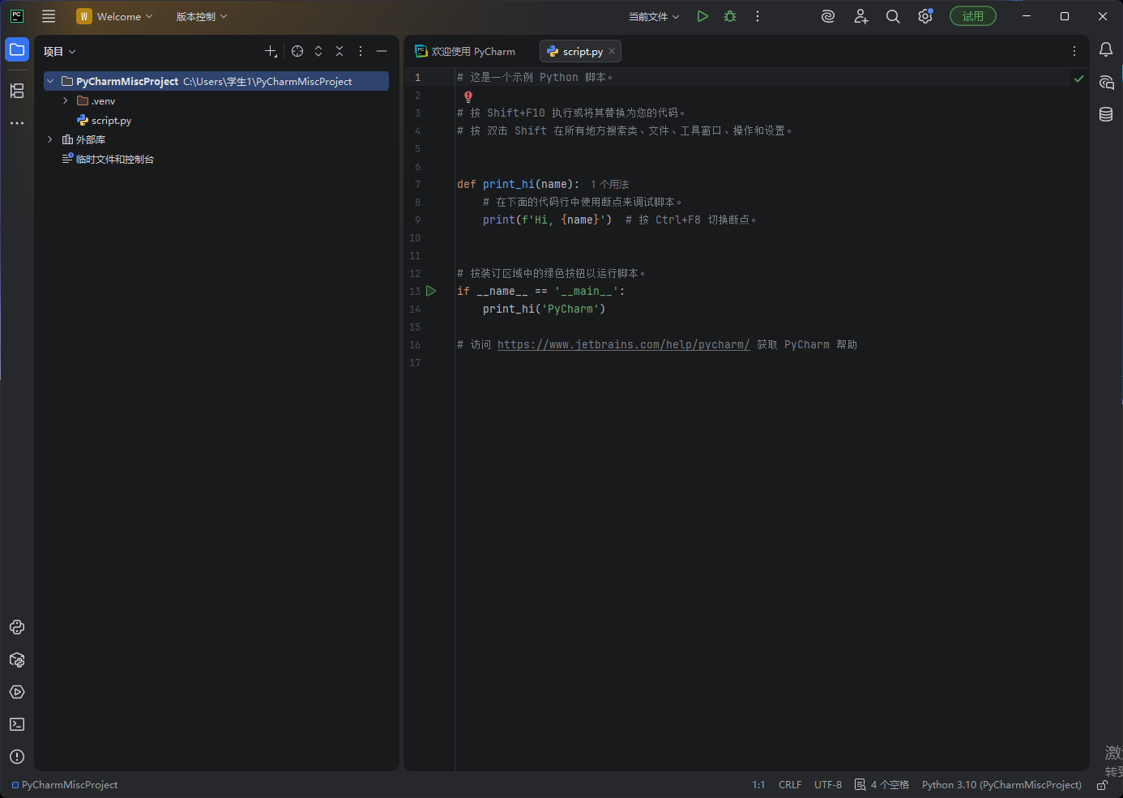The image size is (1123, 798).
Task: Click the 试用 trial button
Action: coord(972,16)
